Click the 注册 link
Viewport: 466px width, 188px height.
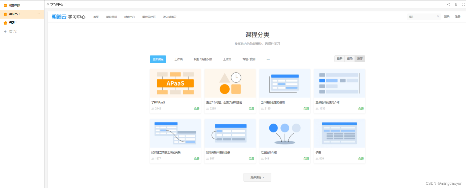(x=458, y=17)
